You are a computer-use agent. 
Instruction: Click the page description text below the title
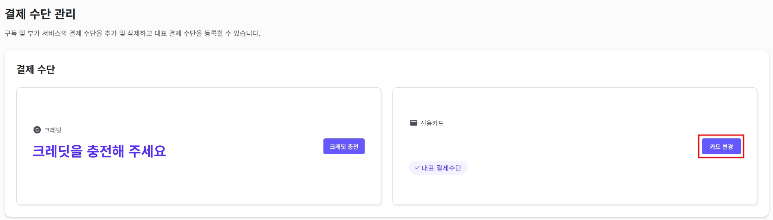pyautogui.click(x=132, y=33)
